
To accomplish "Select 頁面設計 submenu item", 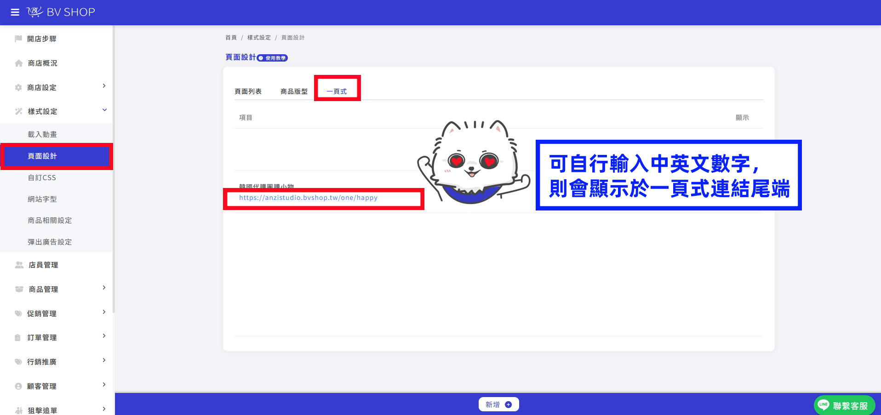I will tap(56, 156).
